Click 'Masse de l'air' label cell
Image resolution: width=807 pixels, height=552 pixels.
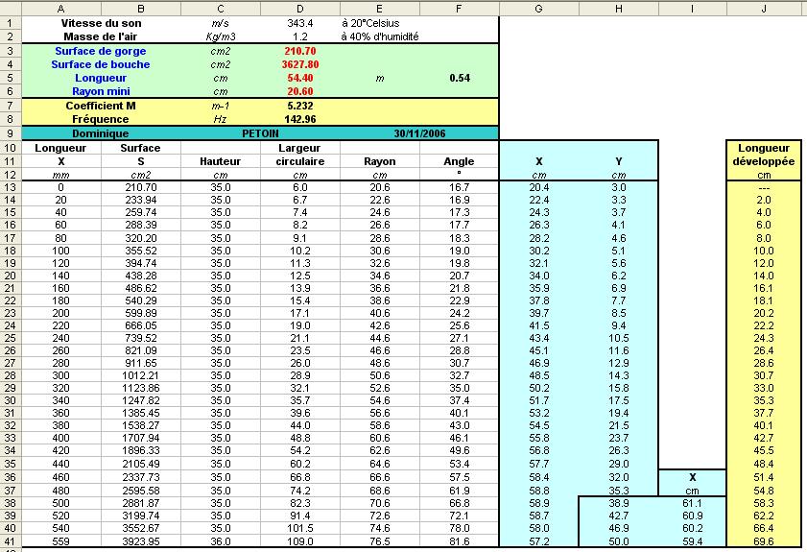pyautogui.click(x=101, y=36)
